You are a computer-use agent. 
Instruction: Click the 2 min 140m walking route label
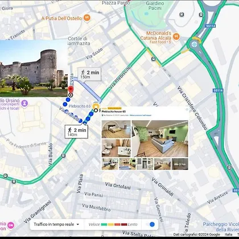click(x=76, y=131)
